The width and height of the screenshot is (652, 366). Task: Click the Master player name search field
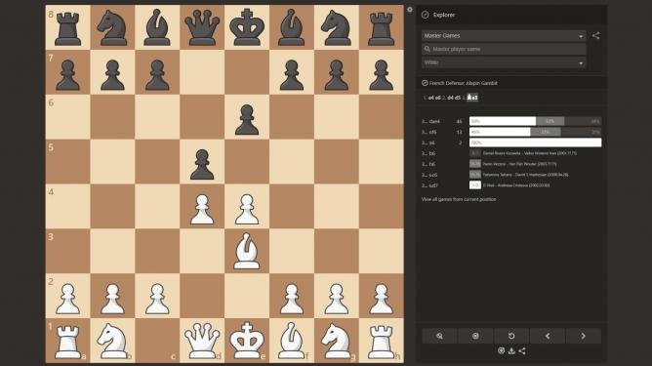coord(504,49)
